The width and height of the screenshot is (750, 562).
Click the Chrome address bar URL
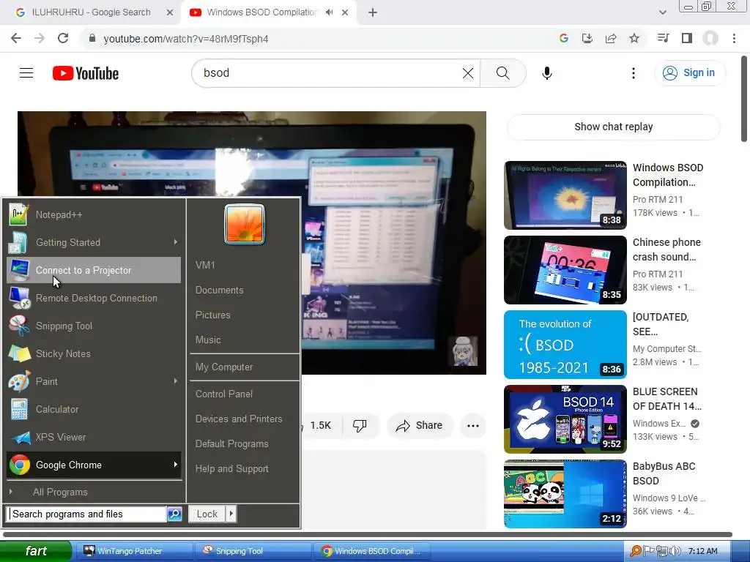pos(185,39)
